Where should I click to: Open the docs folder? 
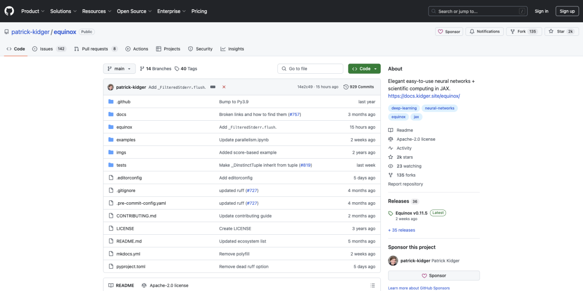point(121,114)
